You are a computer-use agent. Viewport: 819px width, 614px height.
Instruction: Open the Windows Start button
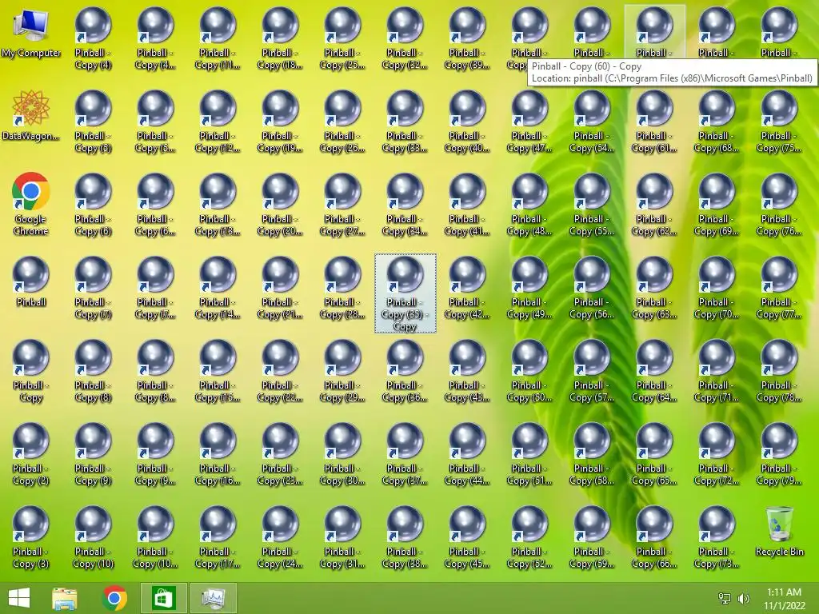(19, 598)
